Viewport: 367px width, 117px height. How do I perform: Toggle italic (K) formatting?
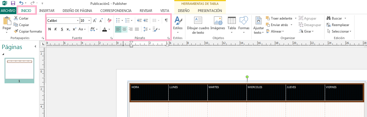click(x=56, y=29)
